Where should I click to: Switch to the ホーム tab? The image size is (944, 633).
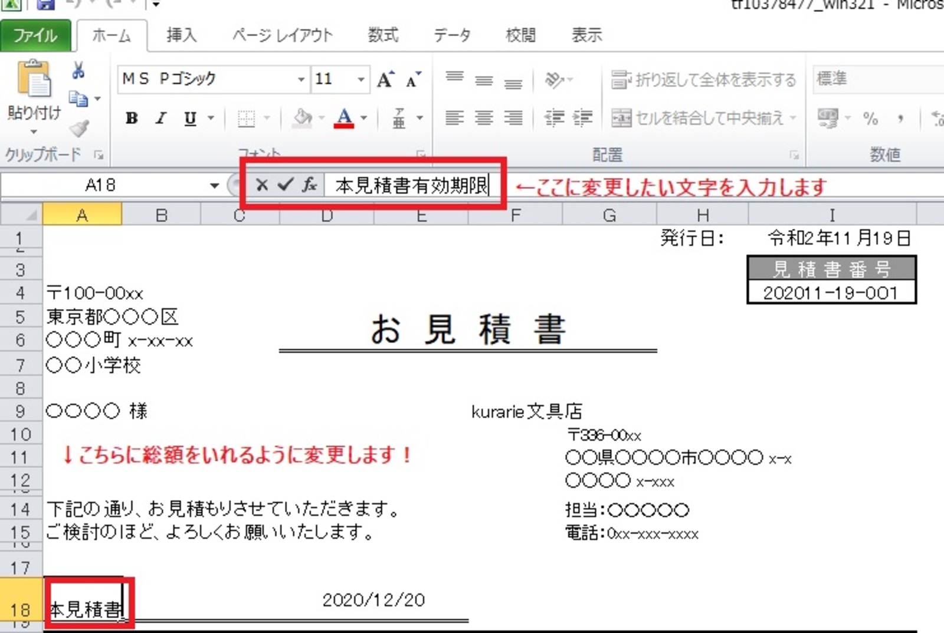(112, 35)
